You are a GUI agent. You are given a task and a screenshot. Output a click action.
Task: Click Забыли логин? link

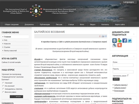tap(120, 88)
